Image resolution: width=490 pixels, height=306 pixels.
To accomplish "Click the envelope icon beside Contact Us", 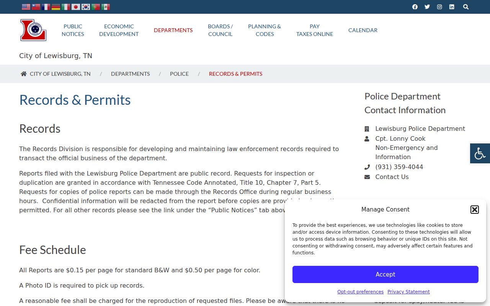I will point(367,177).
